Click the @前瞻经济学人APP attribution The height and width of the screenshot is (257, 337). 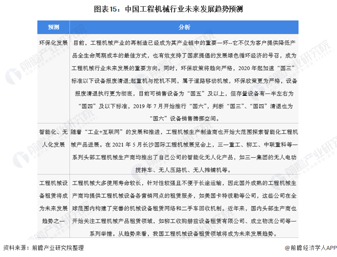[x=310, y=248]
